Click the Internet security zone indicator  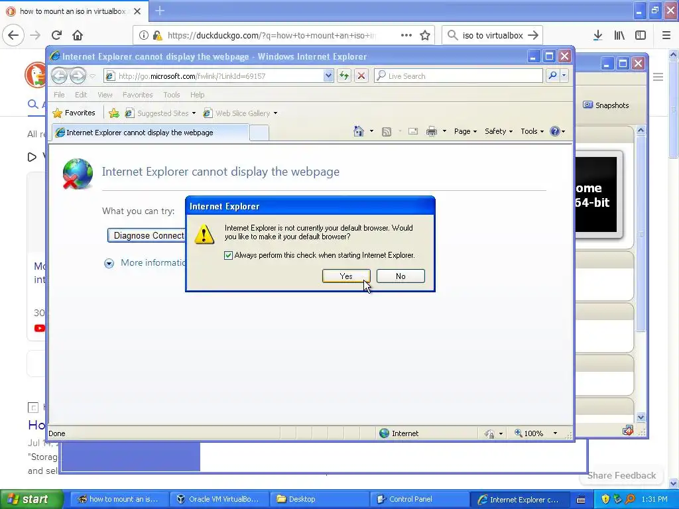click(x=399, y=433)
